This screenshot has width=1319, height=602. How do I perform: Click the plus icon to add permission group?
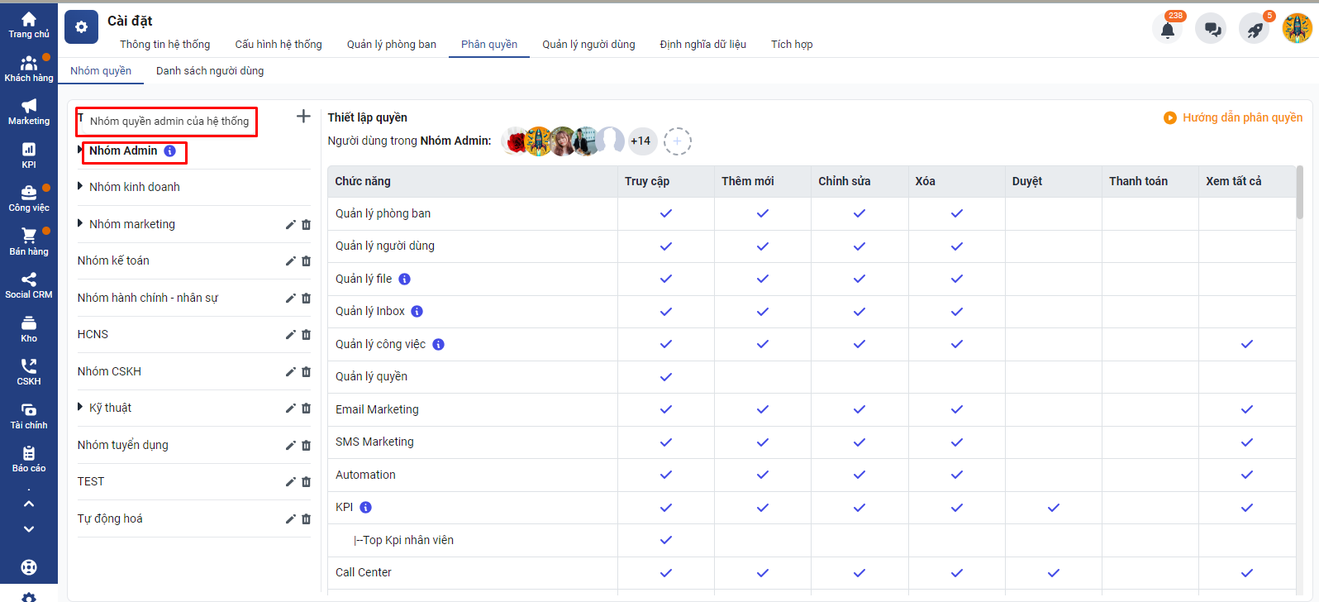point(303,117)
